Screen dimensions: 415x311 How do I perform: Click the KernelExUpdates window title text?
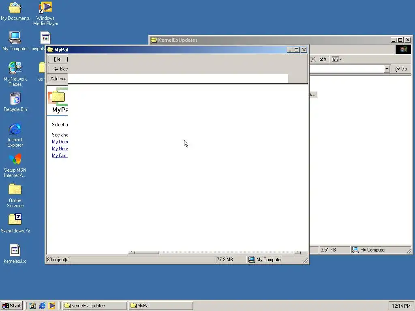tap(178, 40)
